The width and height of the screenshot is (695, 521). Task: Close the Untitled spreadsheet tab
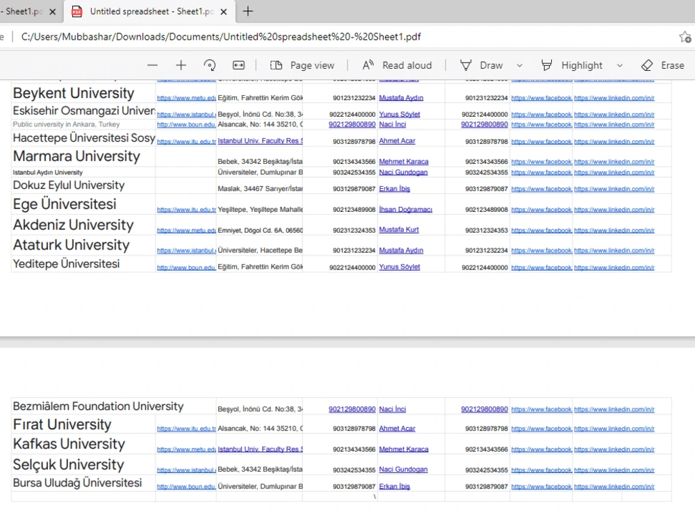point(224,12)
